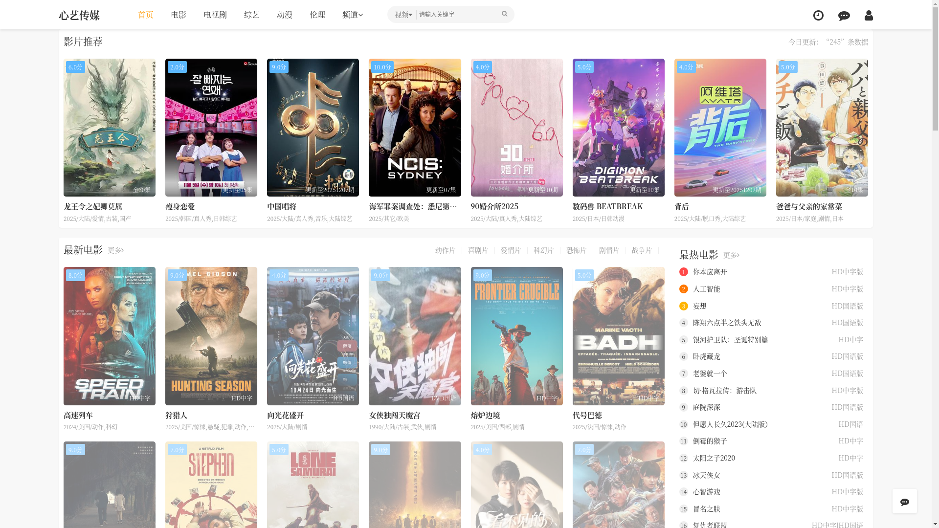The width and height of the screenshot is (939, 528).
Task: Open the NCIS: Sydney poster thumbnail
Action: (414, 127)
